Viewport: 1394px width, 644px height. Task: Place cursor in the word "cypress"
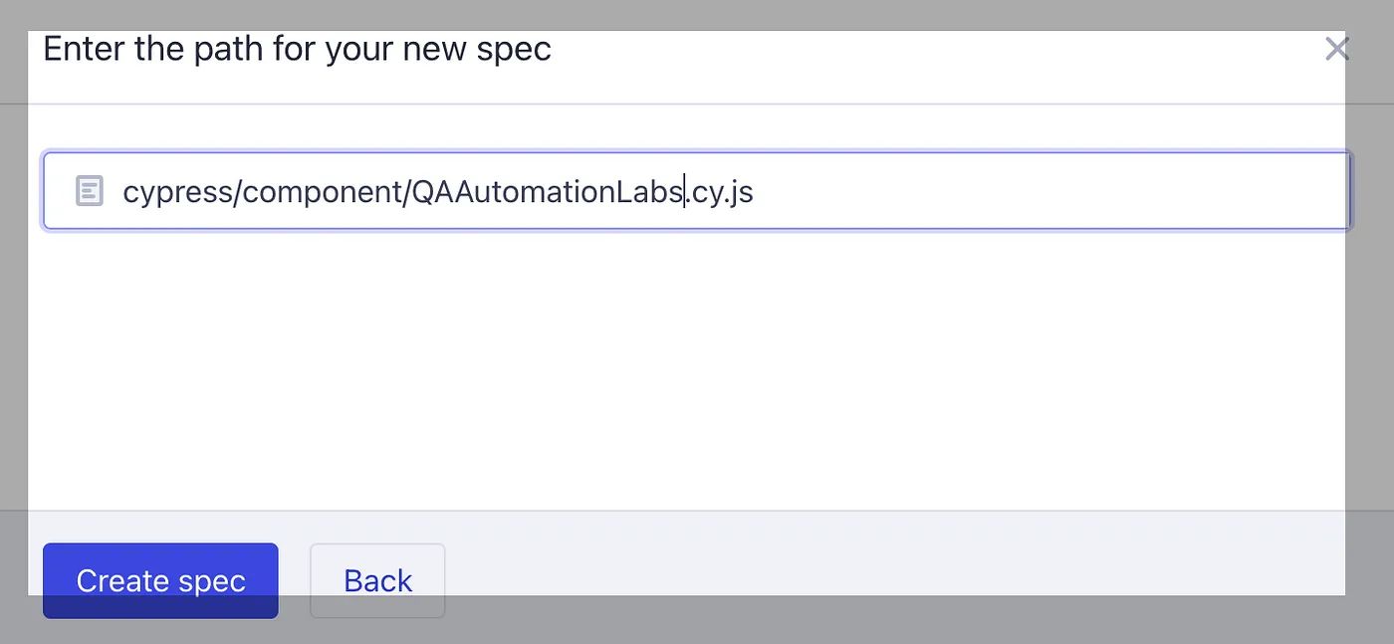[176, 191]
